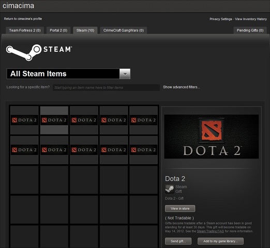Select the fourth Dota 2 gift in second row
270x248 pixels.
114,150
